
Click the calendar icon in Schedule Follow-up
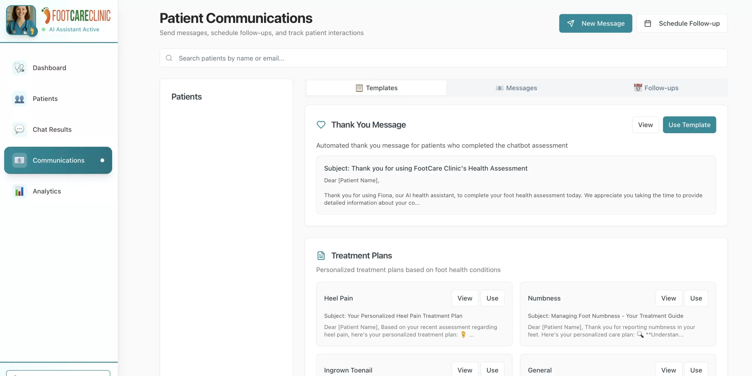click(648, 23)
